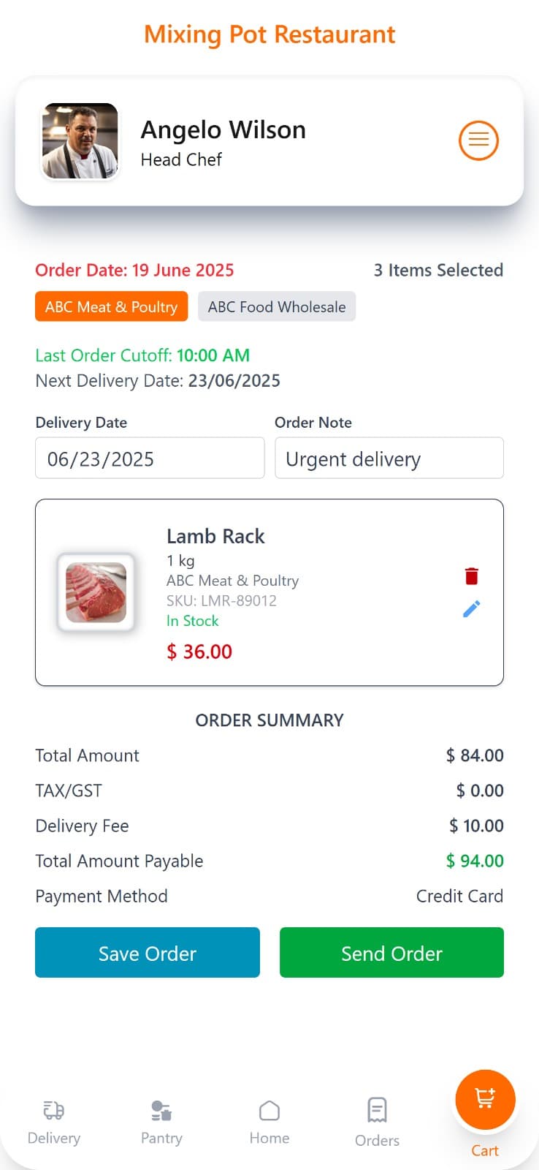539x1170 pixels.
Task: Open the Orders receipt icon
Action: [x=377, y=1110]
